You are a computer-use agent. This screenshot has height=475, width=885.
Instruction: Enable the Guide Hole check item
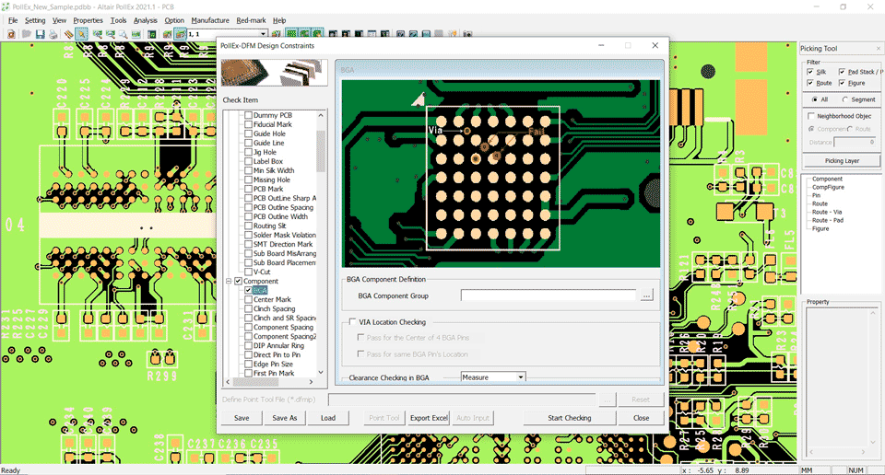pyautogui.click(x=248, y=133)
